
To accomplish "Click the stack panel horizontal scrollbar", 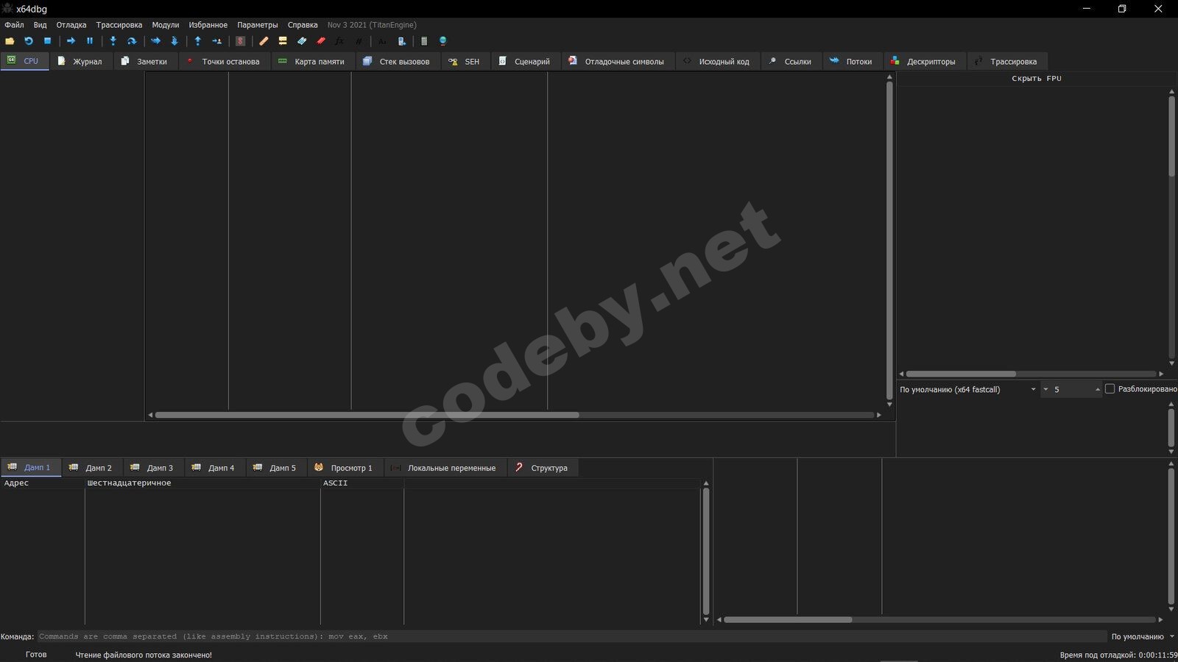I will [x=940, y=619].
